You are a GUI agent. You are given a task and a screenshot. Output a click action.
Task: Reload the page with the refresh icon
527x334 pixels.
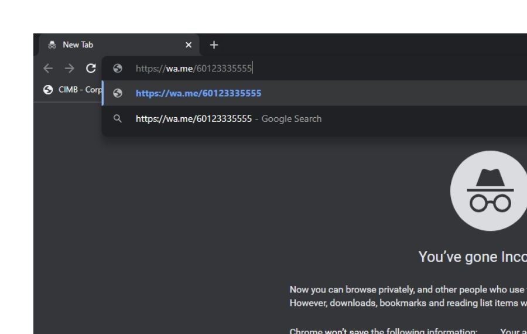(x=91, y=69)
